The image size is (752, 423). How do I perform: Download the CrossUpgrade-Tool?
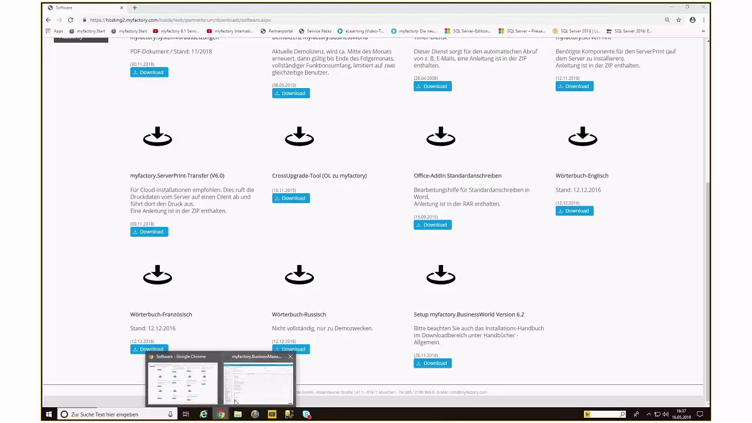click(x=291, y=199)
